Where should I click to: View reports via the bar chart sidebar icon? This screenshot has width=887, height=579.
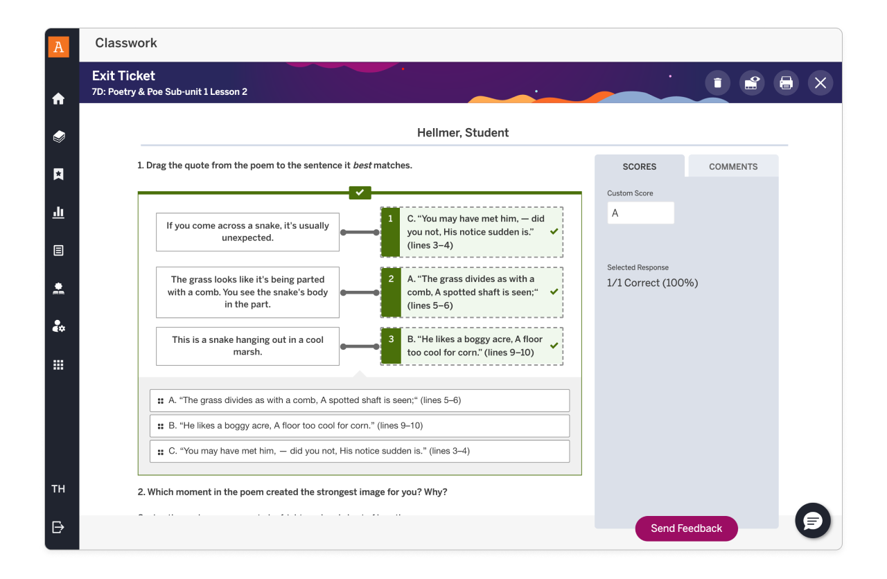tap(59, 212)
